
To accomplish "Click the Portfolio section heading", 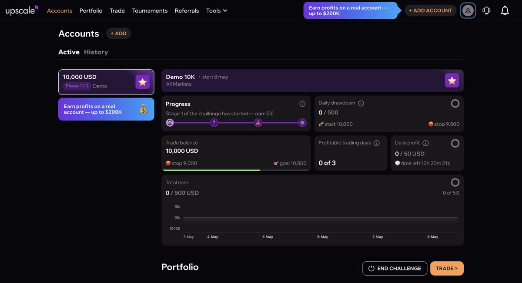I will 180,267.
